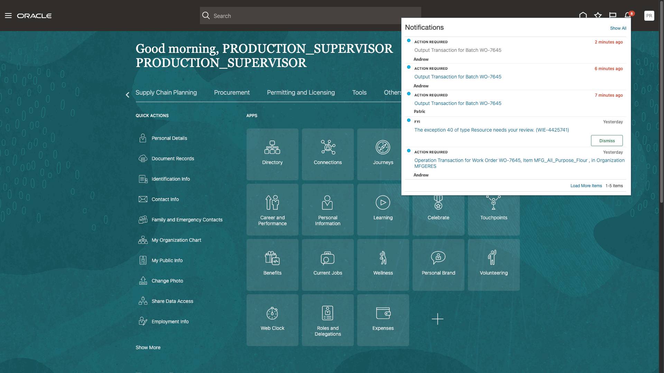Image resolution: width=664 pixels, height=373 pixels.
Task: Click Load More Items link
Action: pos(586,186)
